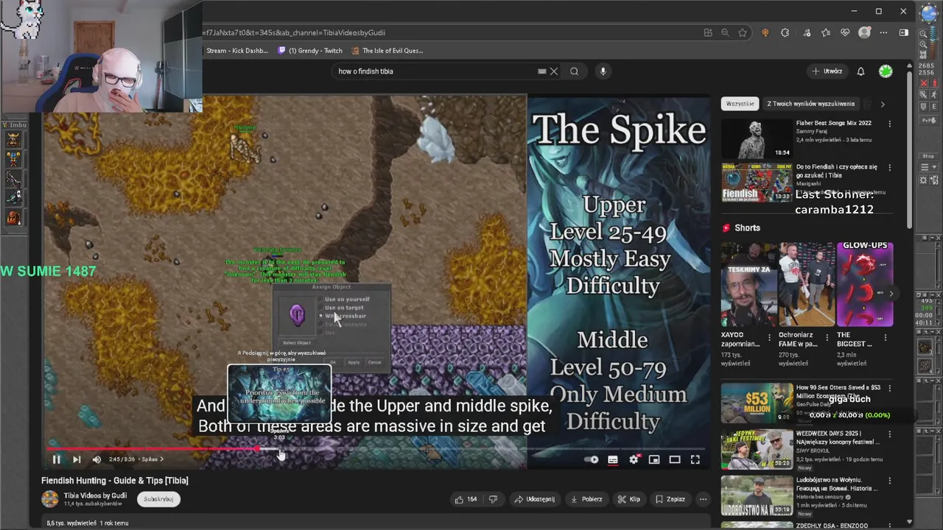Toggle subtitles in the video player
The height and width of the screenshot is (530, 943).
coord(612,459)
